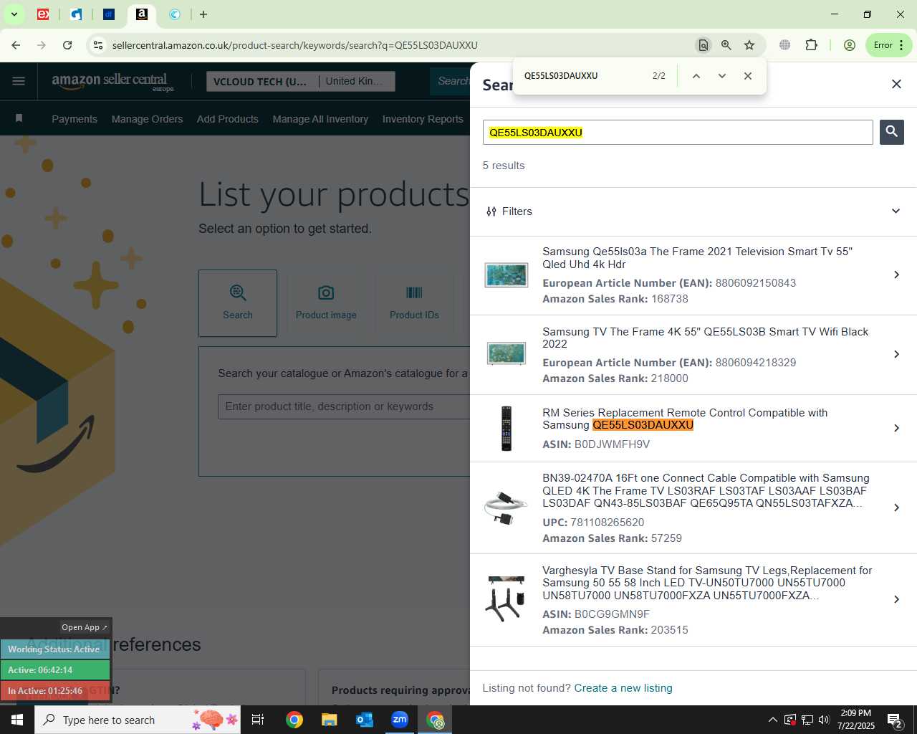Click the Amazon Seller Central logo

(112, 82)
